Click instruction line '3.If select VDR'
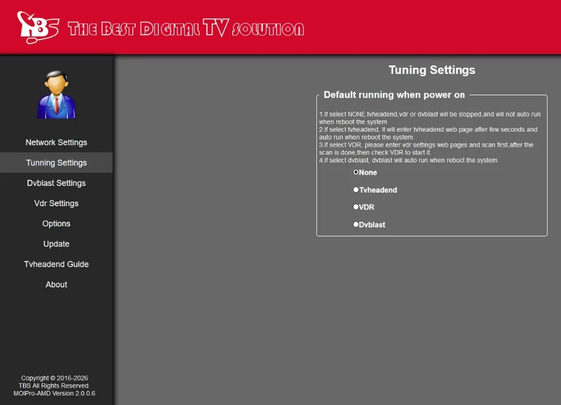The height and width of the screenshot is (405, 561). [x=426, y=148]
